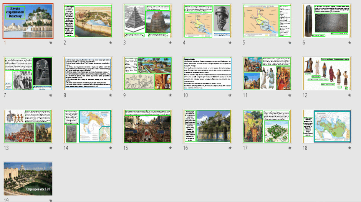Select slide 7 thumbnail

coord(28,73)
